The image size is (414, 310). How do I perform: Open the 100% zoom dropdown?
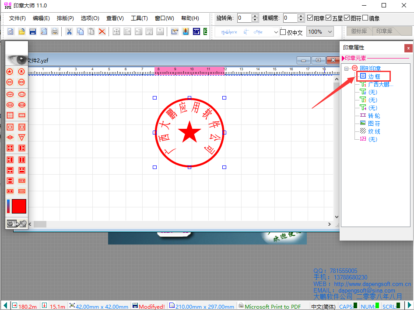[x=329, y=32]
